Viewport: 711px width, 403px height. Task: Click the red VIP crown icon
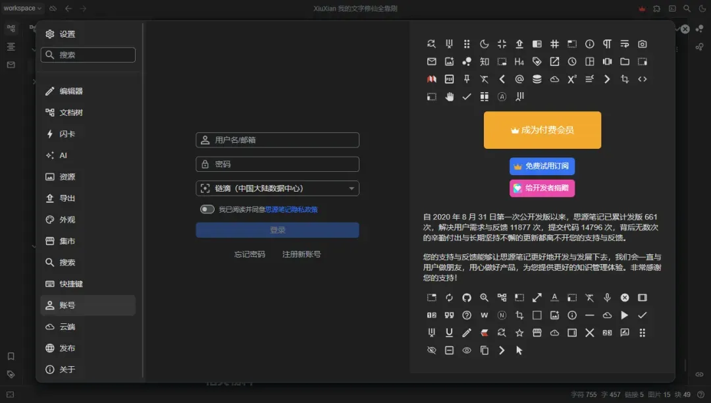pyautogui.click(x=642, y=8)
